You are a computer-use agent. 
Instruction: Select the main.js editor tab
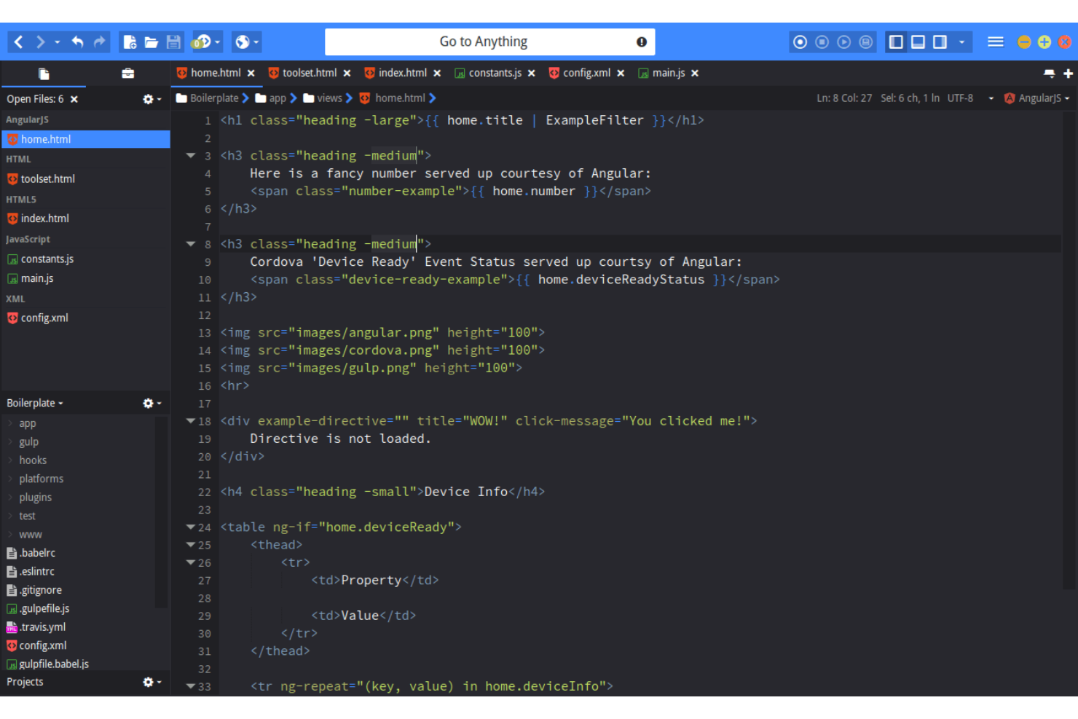point(668,73)
